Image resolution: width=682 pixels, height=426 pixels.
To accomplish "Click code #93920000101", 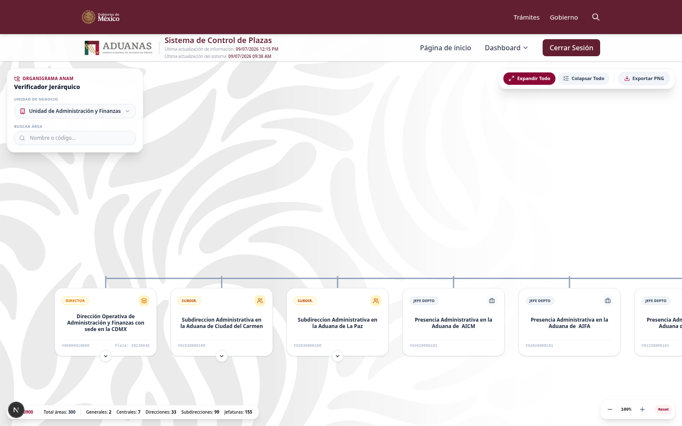I will tap(424, 345).
